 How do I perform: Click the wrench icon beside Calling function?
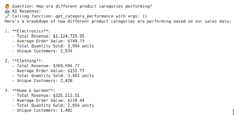(x=7, y=16)
